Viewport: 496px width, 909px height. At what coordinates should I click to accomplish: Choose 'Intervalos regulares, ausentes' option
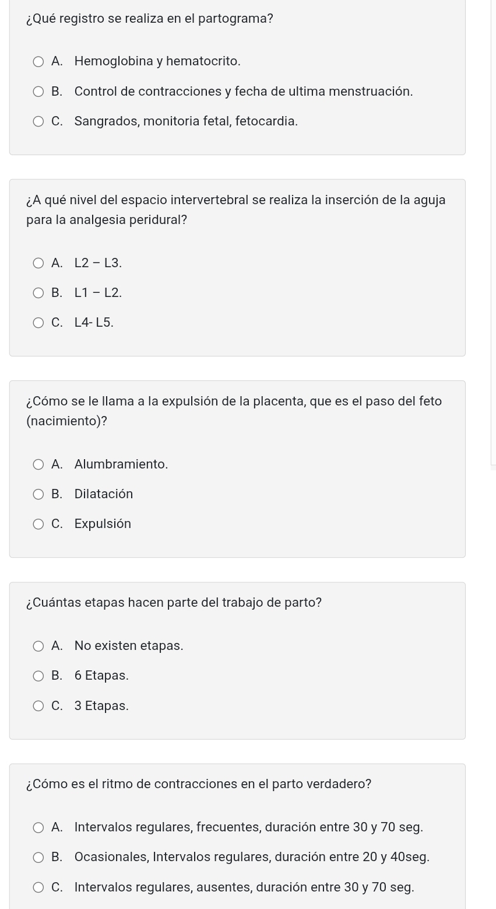[38, 887]
